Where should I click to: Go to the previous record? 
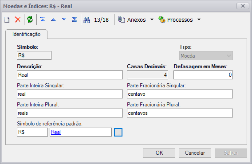point(53,20)
